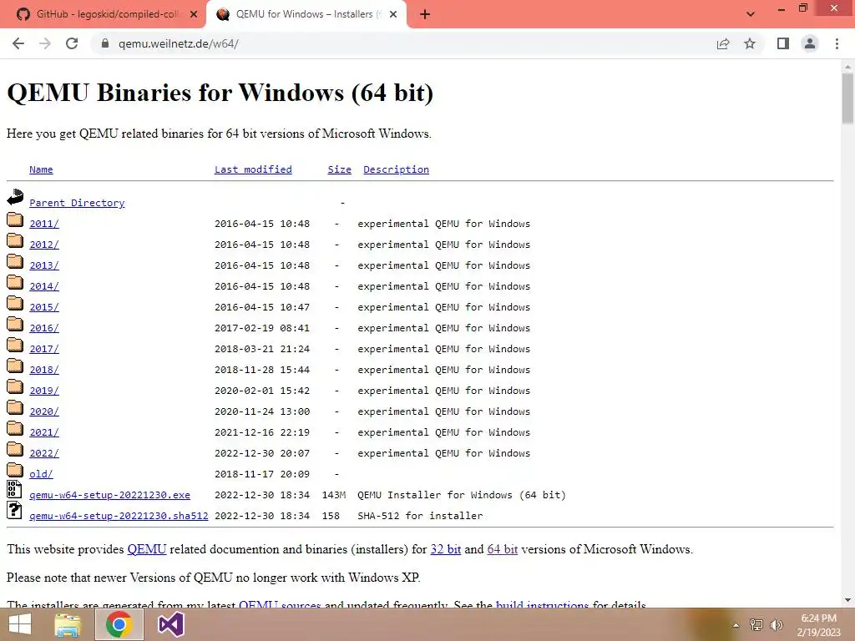Close the GitHub tab
This screenshot has height=641, width=855.
tap(194, 15)
